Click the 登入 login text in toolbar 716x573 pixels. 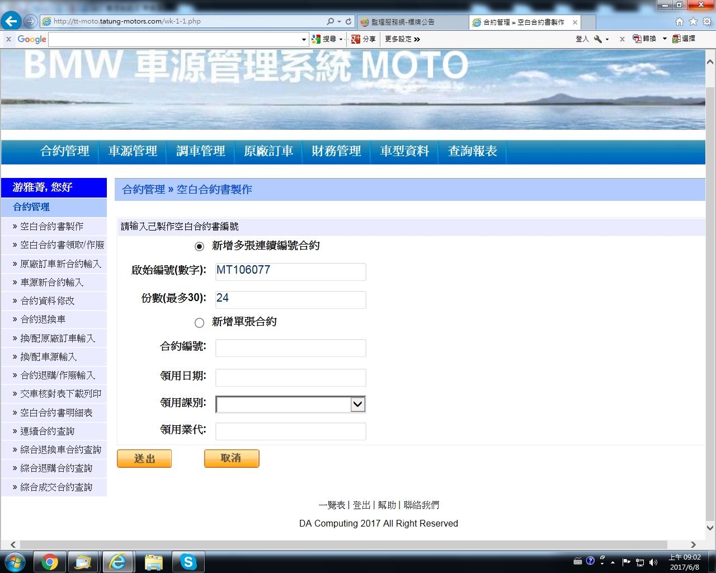(582, 39)
